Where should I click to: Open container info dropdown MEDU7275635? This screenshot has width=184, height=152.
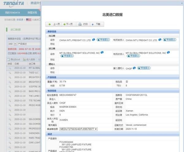click(x=79, y=129)
